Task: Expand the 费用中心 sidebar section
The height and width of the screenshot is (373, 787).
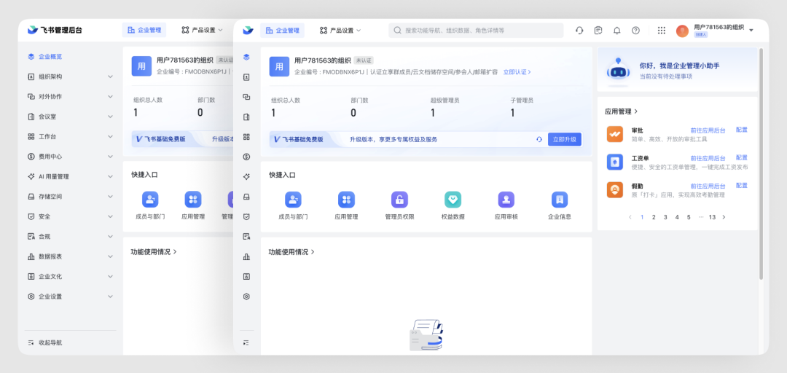Action: pyautogui.click(x=70, y=156)
